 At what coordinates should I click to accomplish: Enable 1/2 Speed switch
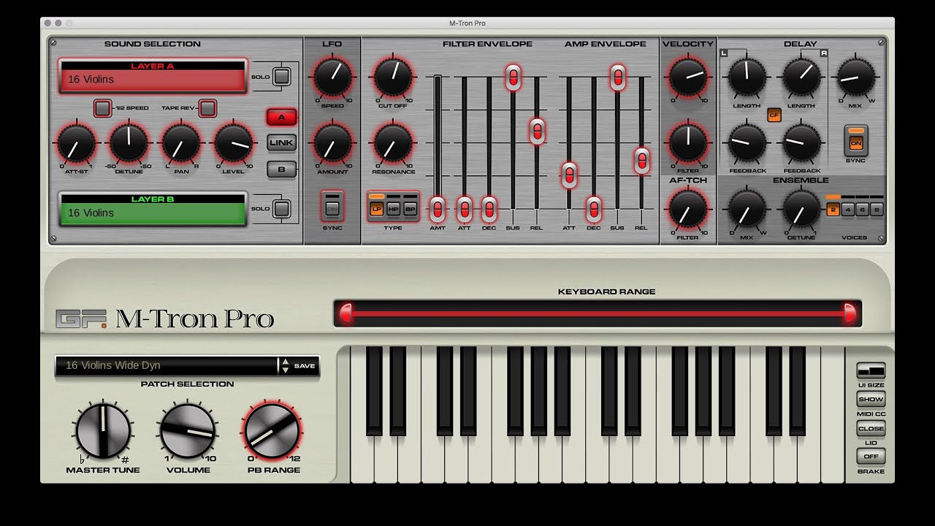(103, 108)
